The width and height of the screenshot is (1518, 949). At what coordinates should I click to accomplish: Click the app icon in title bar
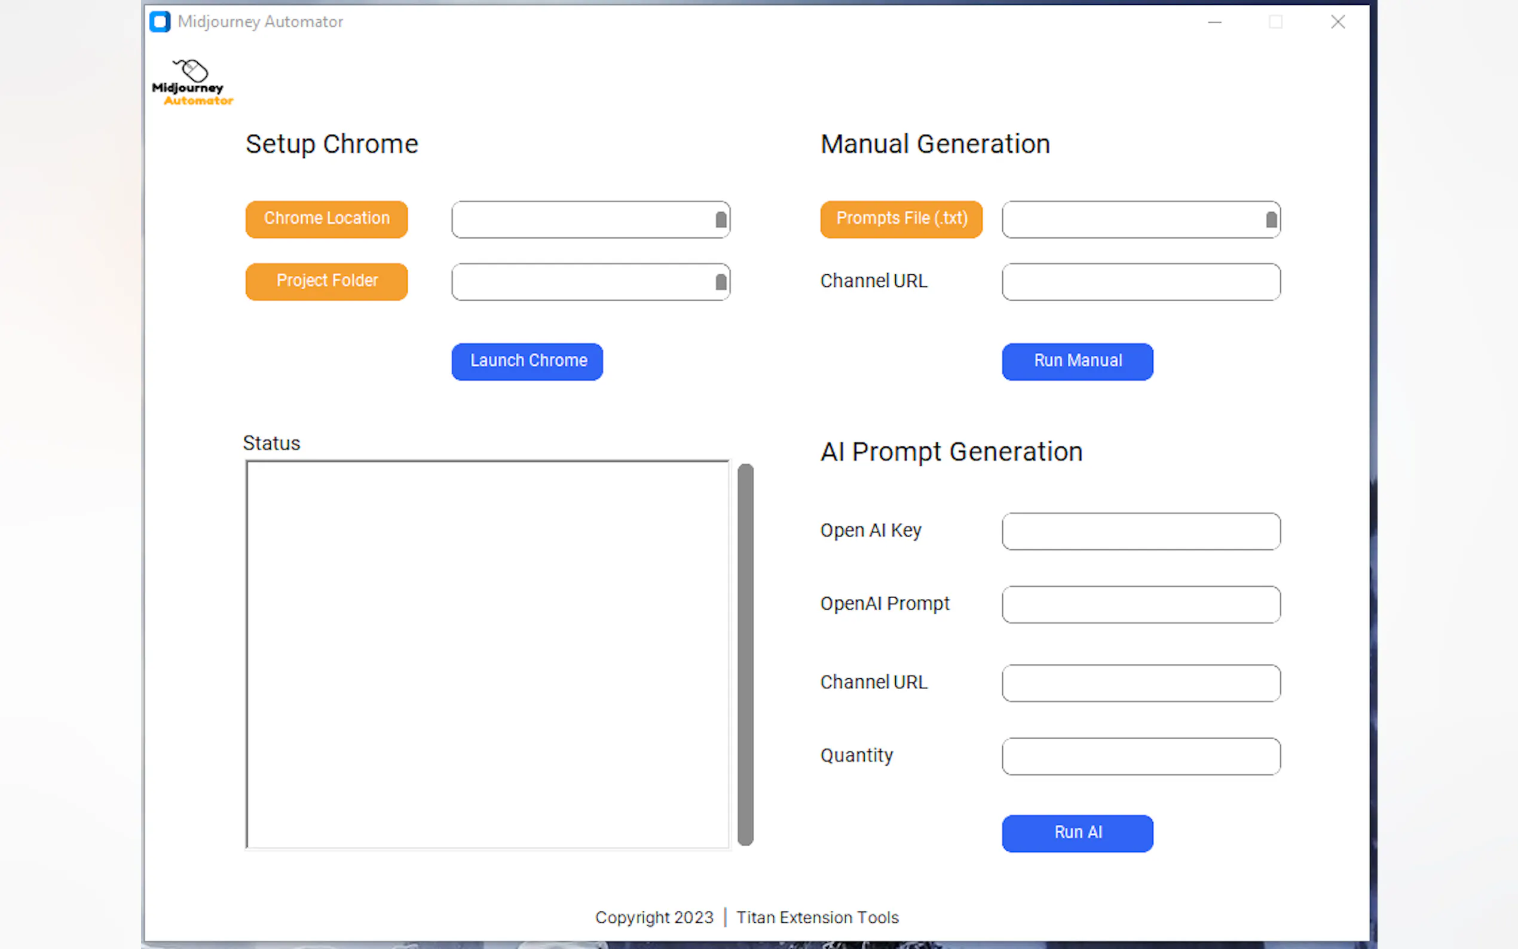tap(160, 22)
